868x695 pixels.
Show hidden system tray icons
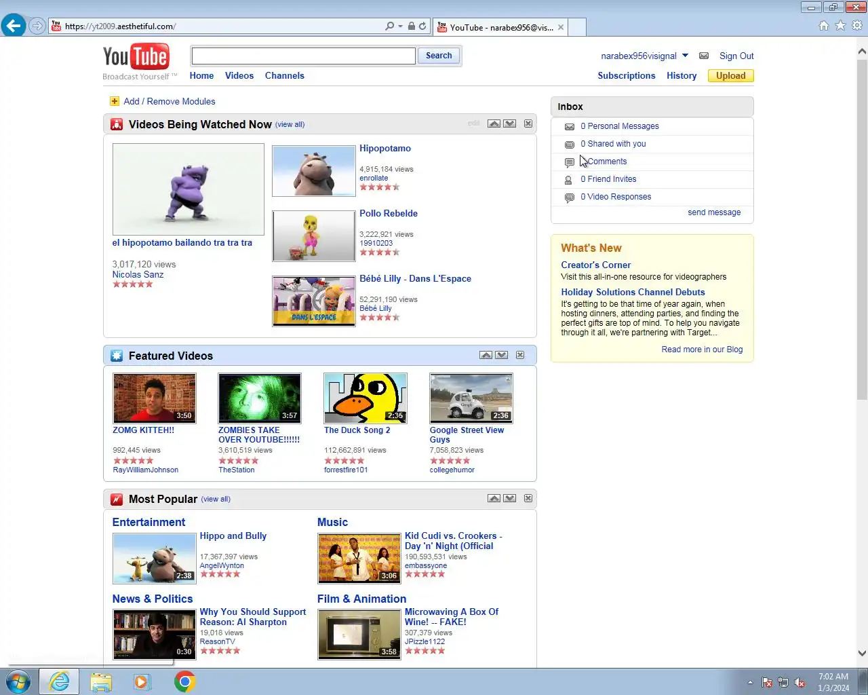tap(750, 683)
